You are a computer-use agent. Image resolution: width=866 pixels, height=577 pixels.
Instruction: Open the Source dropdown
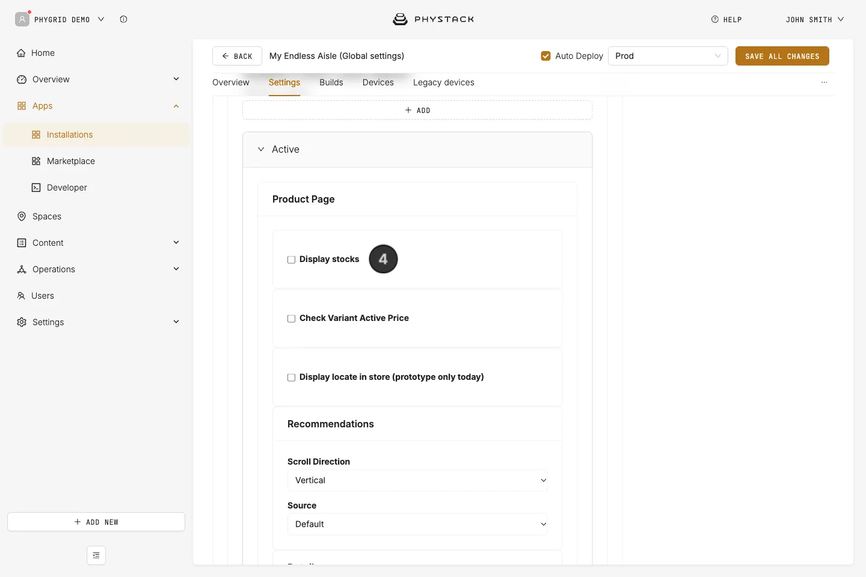(x=417, y=524)
